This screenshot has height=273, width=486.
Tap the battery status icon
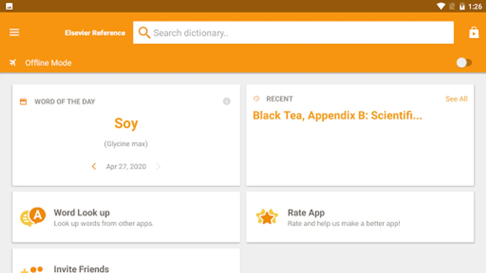(462, 6)
